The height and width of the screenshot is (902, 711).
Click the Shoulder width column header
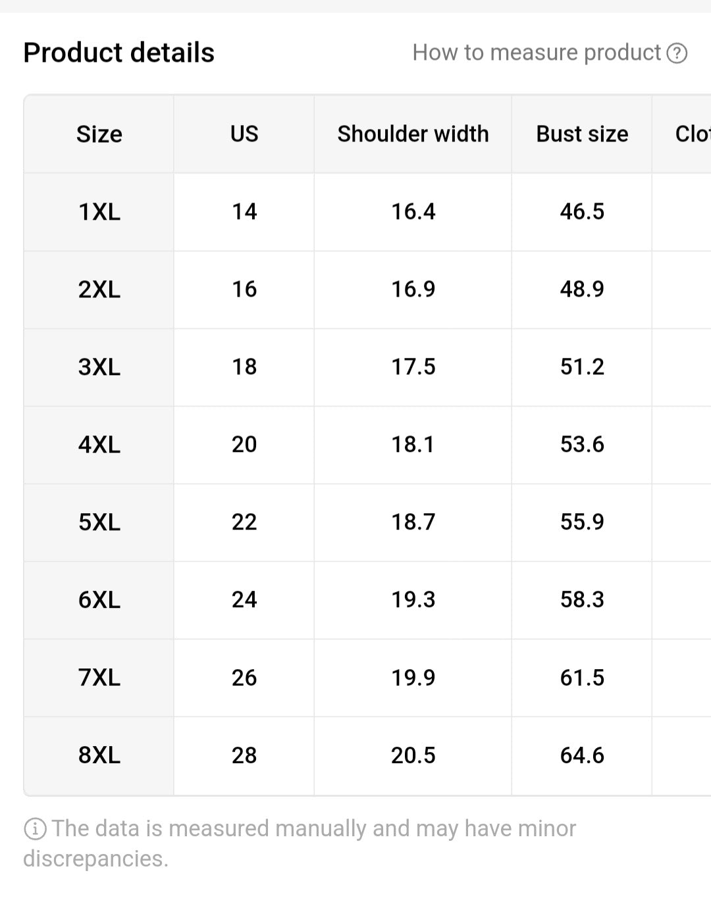[413, 134]
